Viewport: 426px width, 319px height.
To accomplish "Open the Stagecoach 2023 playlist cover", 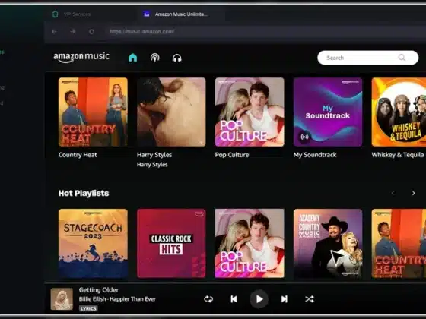I will tap(93, 243).
